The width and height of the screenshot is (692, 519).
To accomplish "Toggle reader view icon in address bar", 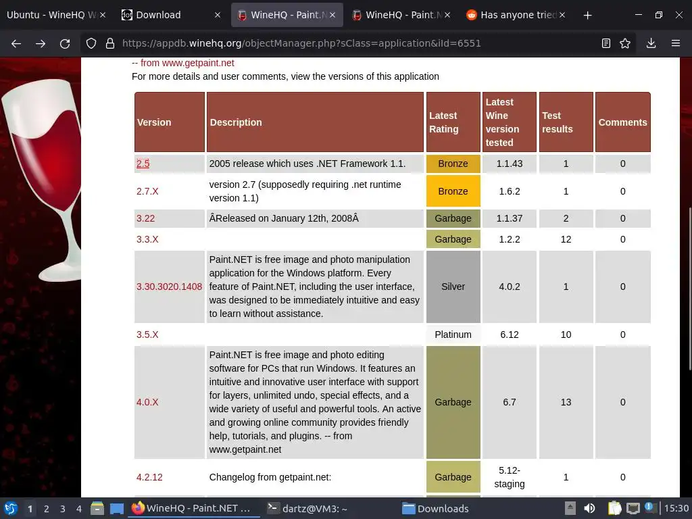I will tap(606, 43).
